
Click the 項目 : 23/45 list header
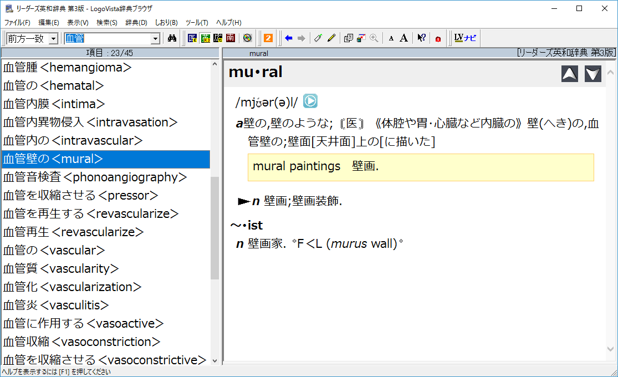point(110,53)
